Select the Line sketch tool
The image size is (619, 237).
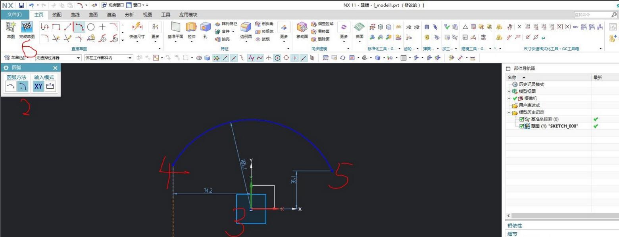point(68,27)
